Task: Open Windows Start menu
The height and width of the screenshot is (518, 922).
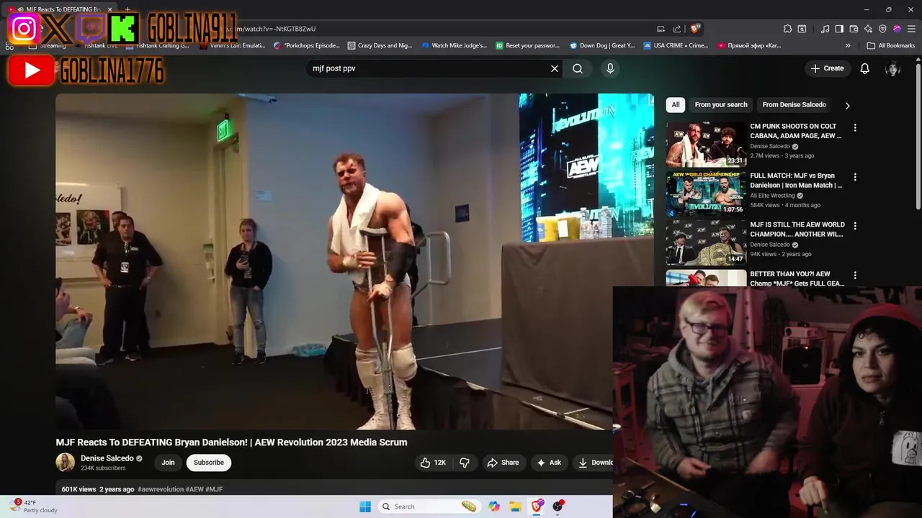Action: tap(365, 506)
